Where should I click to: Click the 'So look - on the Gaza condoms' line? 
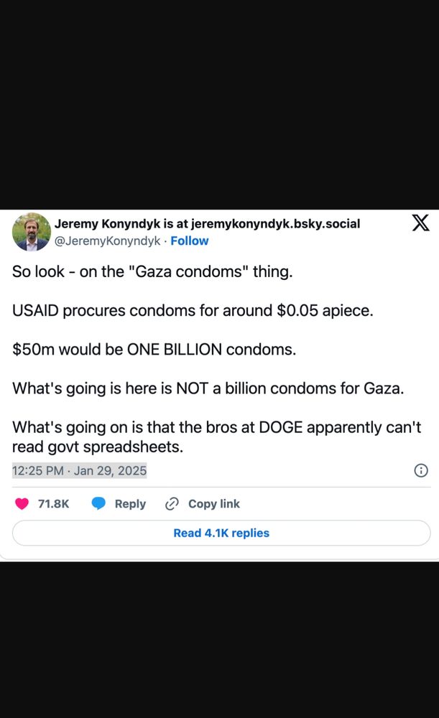coord(152,271)
